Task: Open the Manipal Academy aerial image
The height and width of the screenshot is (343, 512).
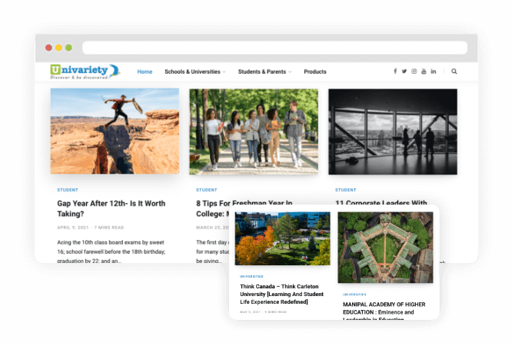Action: point(385,248)
